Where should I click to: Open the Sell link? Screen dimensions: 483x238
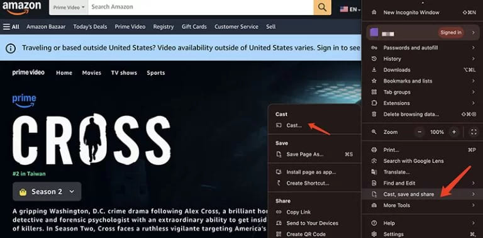coord(271,27)
